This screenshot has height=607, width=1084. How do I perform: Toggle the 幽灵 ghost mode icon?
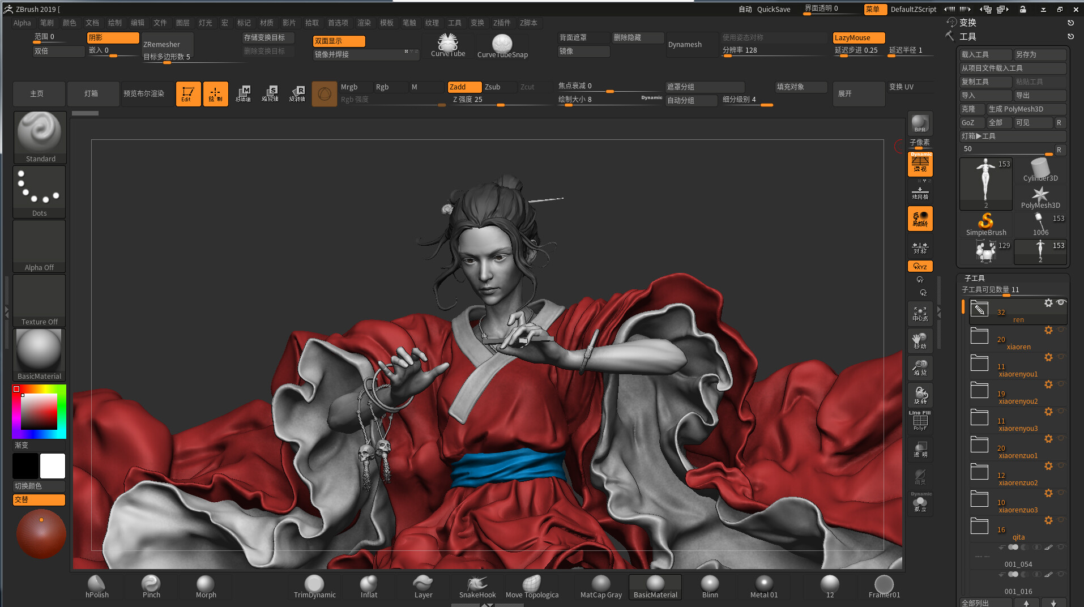[x=920, y=477]
